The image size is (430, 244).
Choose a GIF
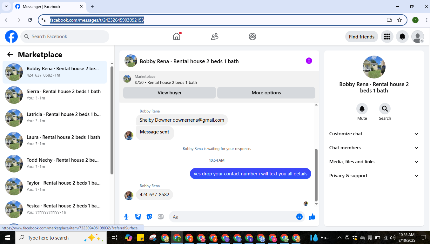click(161, 217)
